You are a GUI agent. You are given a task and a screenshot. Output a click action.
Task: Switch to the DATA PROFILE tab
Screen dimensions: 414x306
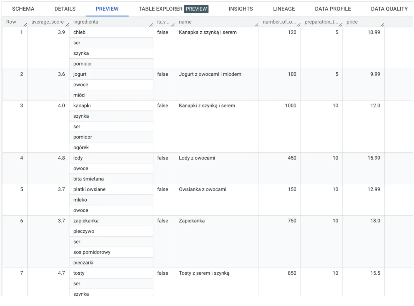point(333,9)
